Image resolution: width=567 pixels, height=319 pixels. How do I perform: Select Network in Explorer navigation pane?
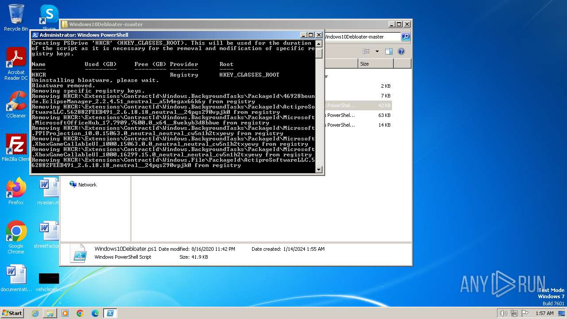pyautogui.click(x=83, y=185)
